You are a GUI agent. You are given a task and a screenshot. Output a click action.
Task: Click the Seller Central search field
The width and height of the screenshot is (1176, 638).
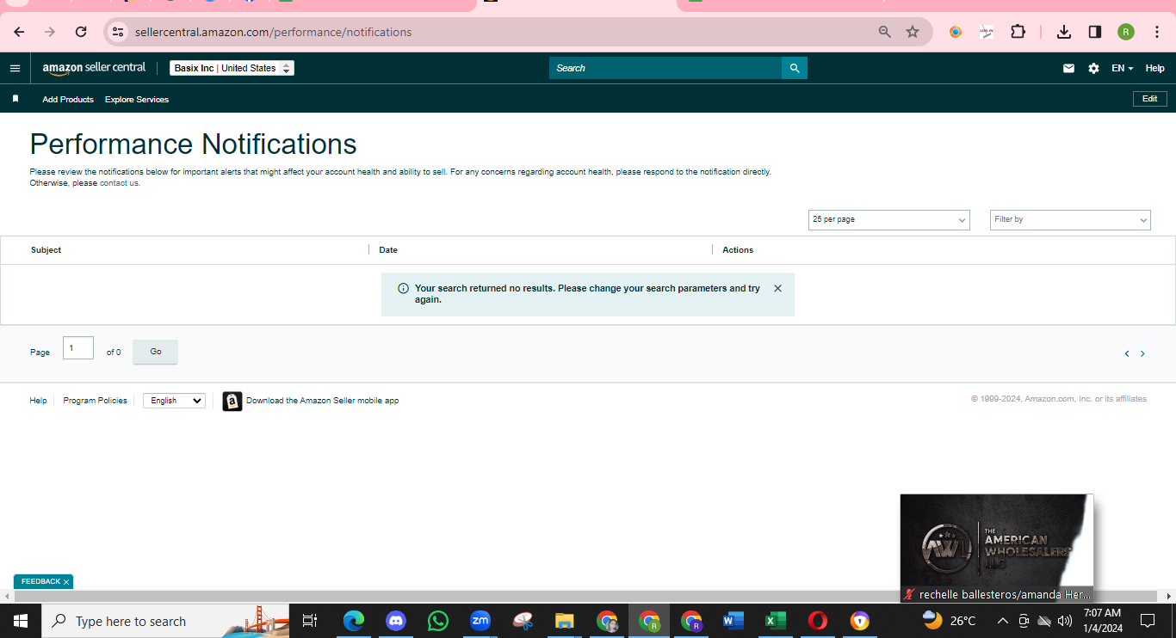(665, 68)
